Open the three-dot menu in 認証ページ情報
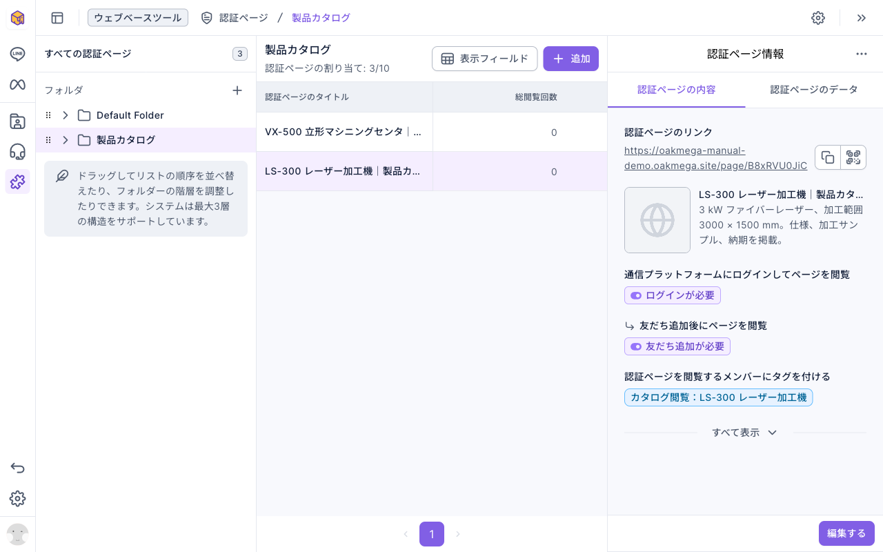883x552 pixels. point(862,54)
